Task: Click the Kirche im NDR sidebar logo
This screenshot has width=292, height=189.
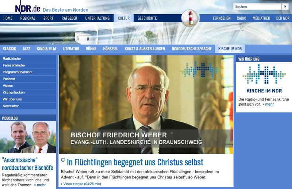Action: [x=264, y=78]
